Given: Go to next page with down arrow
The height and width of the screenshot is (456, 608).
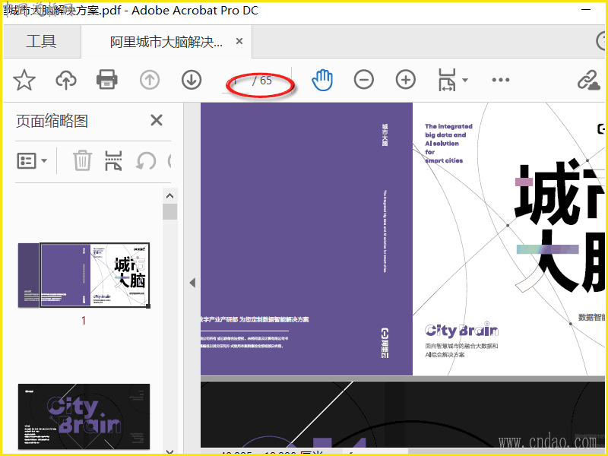Looking at the screenshot, I should point(192,80).
